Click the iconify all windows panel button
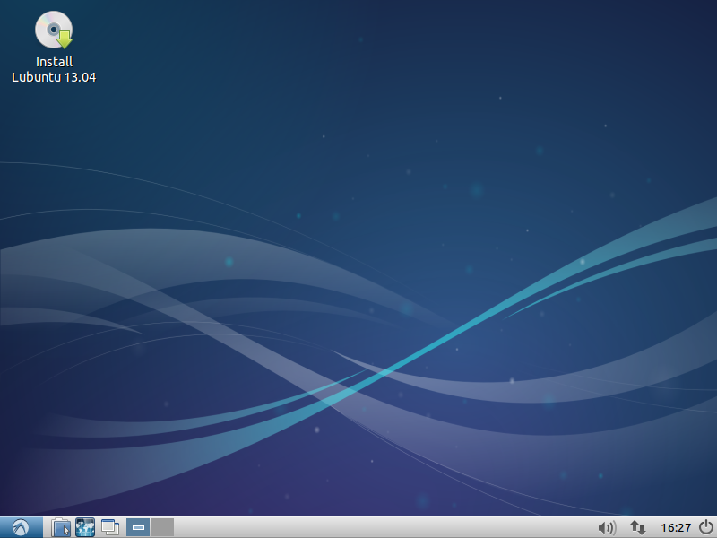 tap(110, 528)
